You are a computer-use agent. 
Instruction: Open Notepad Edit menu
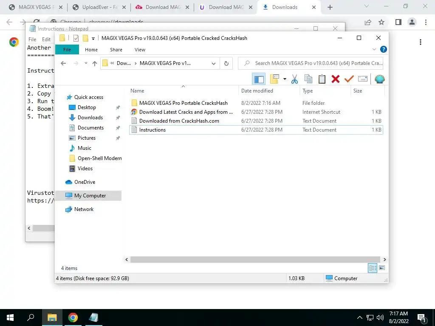(46, 39)
